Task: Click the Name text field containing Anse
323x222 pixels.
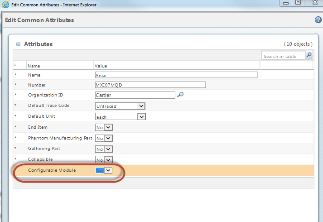Action: [176, 75]
